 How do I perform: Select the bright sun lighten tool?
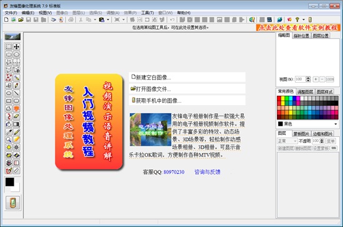pos(9,147)
